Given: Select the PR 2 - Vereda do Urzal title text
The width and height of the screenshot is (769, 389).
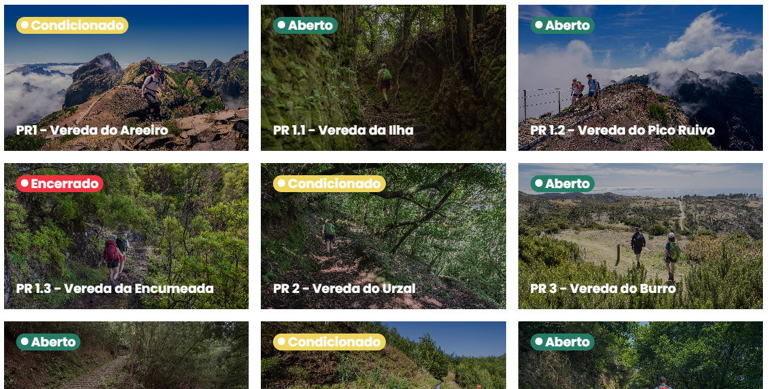Looking at the screenshot, I should (x=344, y=288).
